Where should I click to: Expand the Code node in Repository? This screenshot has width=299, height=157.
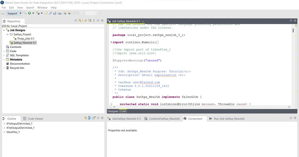coord(4,51)
